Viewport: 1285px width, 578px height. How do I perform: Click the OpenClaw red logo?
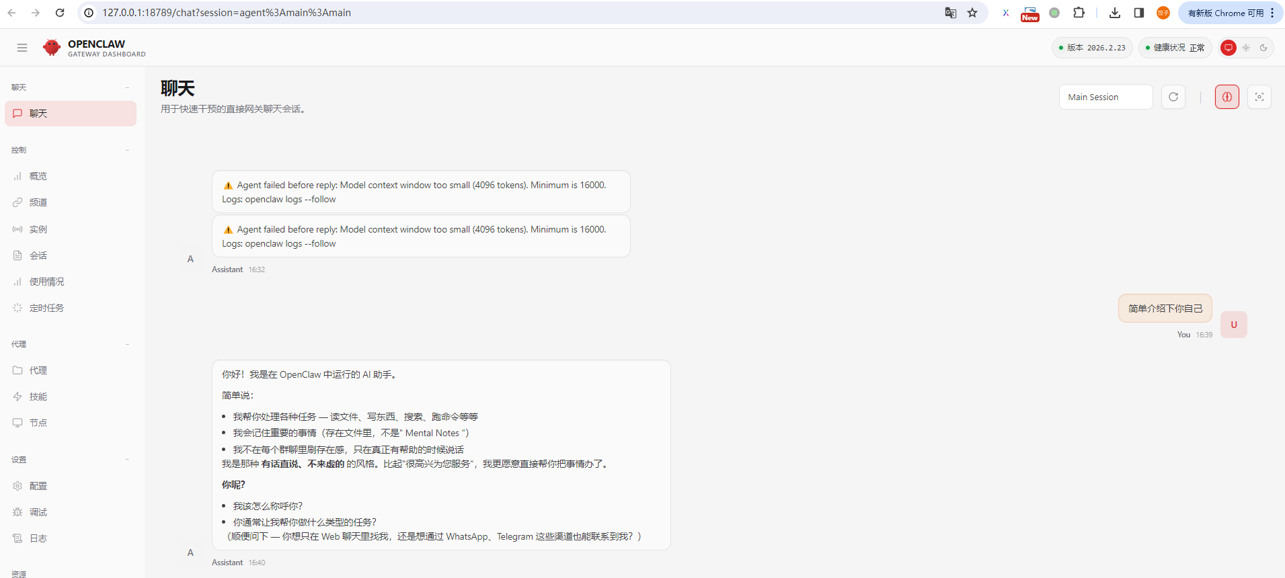(51, 47)
